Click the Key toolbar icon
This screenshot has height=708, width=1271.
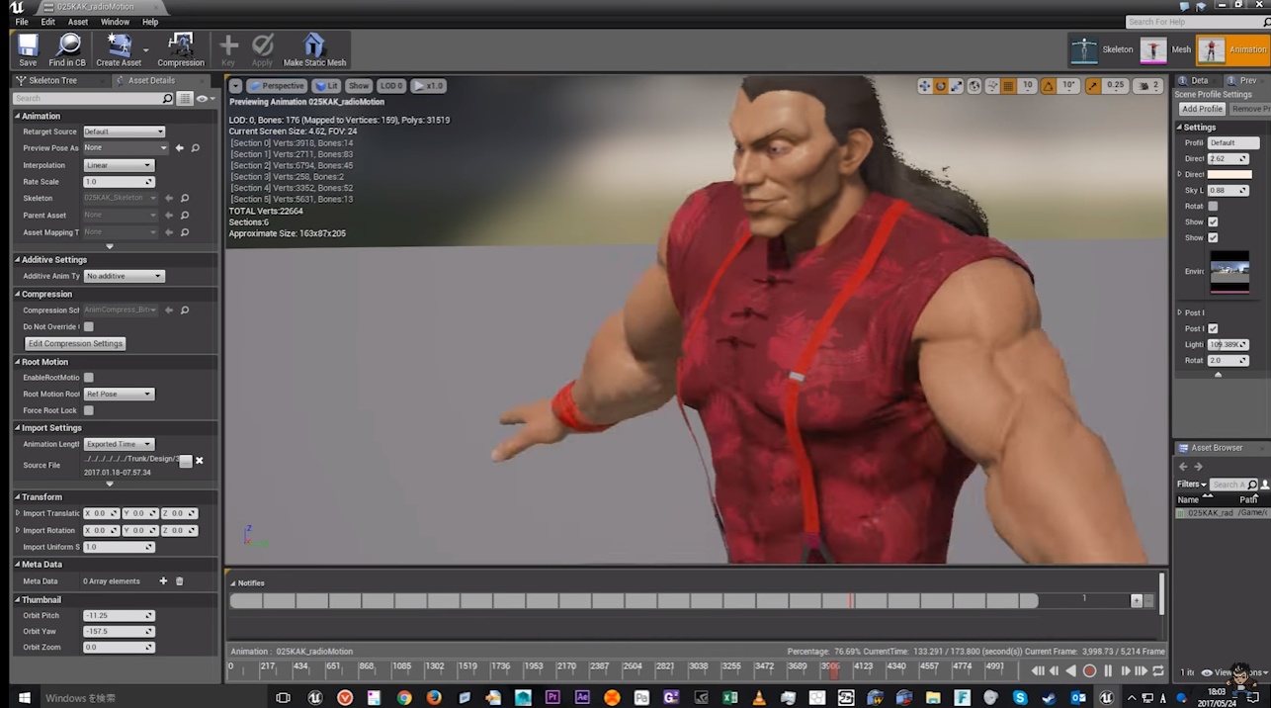[228, 49]
